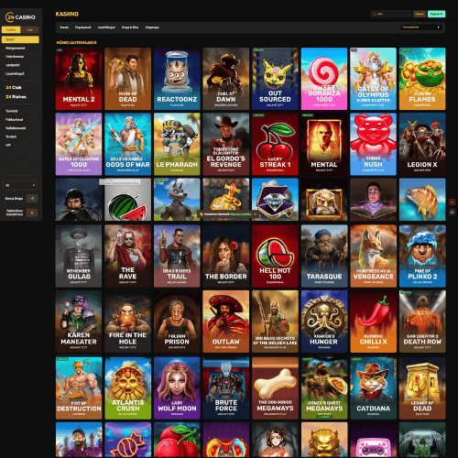
Task: Open The Rave game
Action: (127, 256)
